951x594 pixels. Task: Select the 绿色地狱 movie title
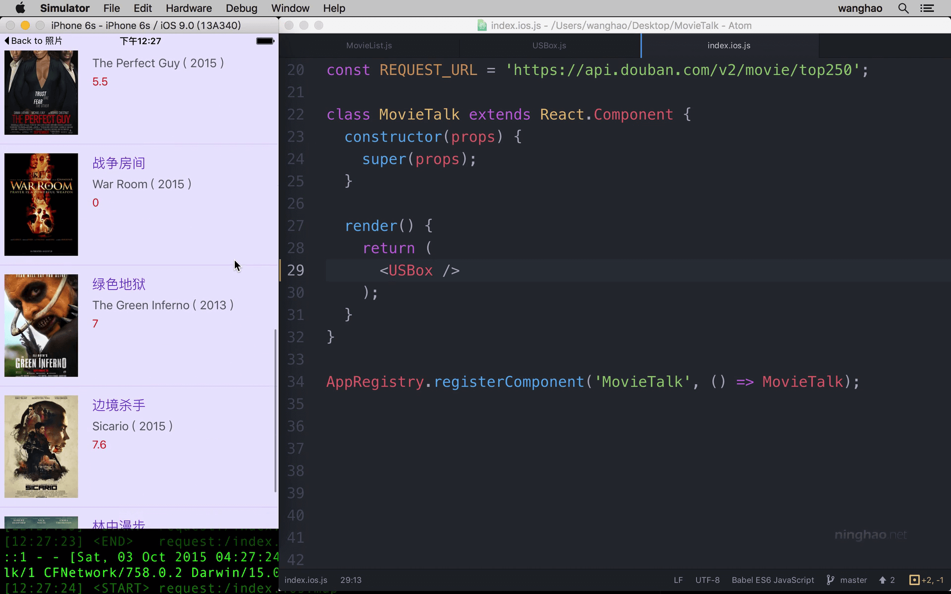click(x=119, y=284)
